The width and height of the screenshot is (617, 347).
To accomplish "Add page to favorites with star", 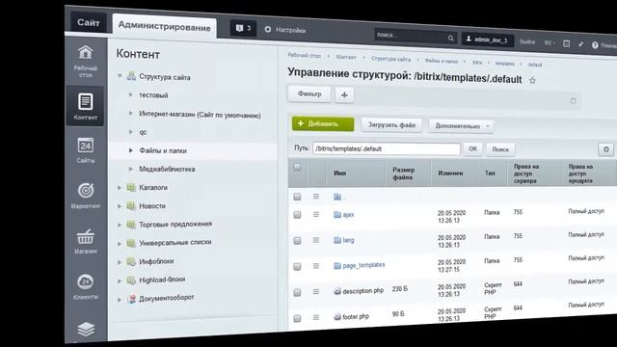I will click(x=532, y=81).
